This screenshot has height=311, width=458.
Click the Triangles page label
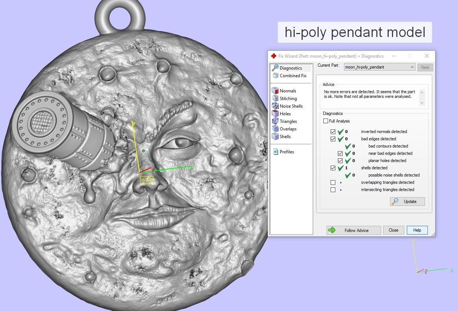click(288, 121)
